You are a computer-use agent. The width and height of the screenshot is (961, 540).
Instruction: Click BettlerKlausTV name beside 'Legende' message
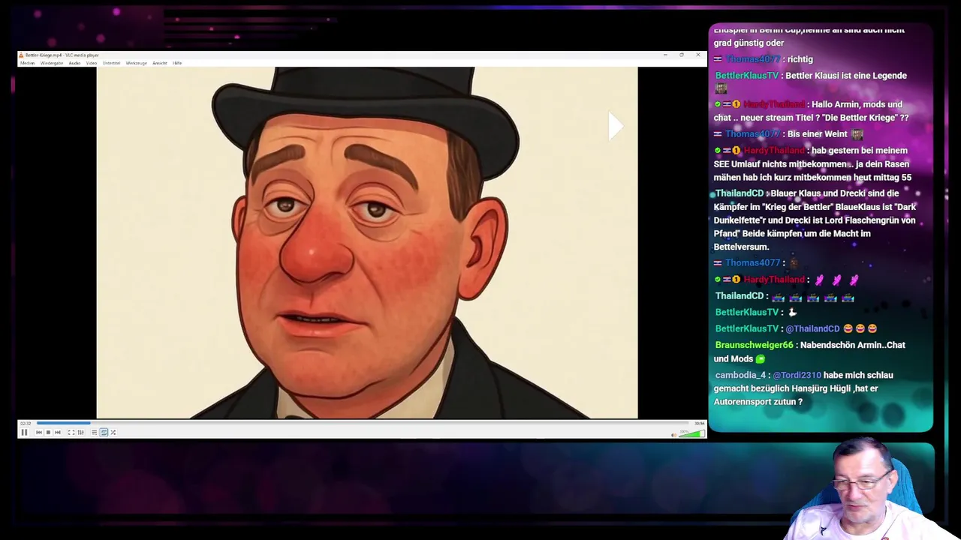pos(747,76)
